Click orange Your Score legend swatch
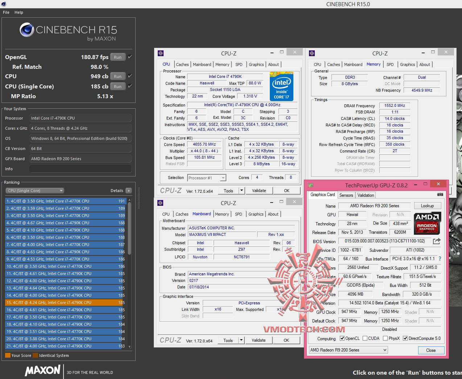The width and height of the screenshot is (462, 379). 8,355
